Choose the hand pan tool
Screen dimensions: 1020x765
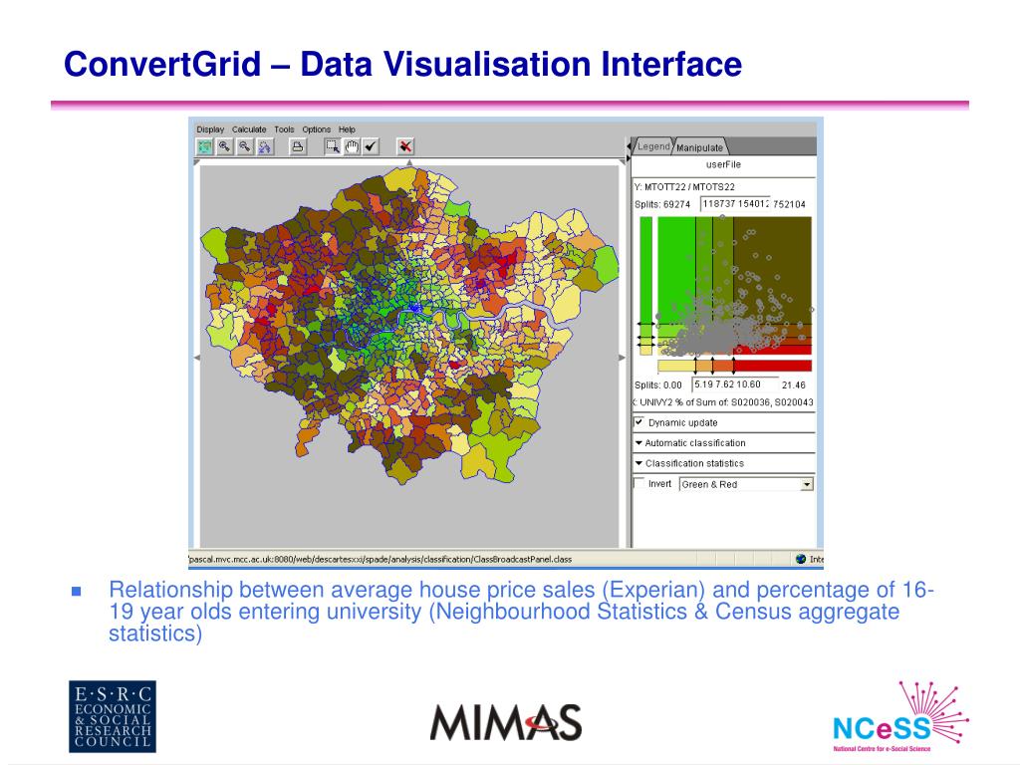[x=352, y=147]
